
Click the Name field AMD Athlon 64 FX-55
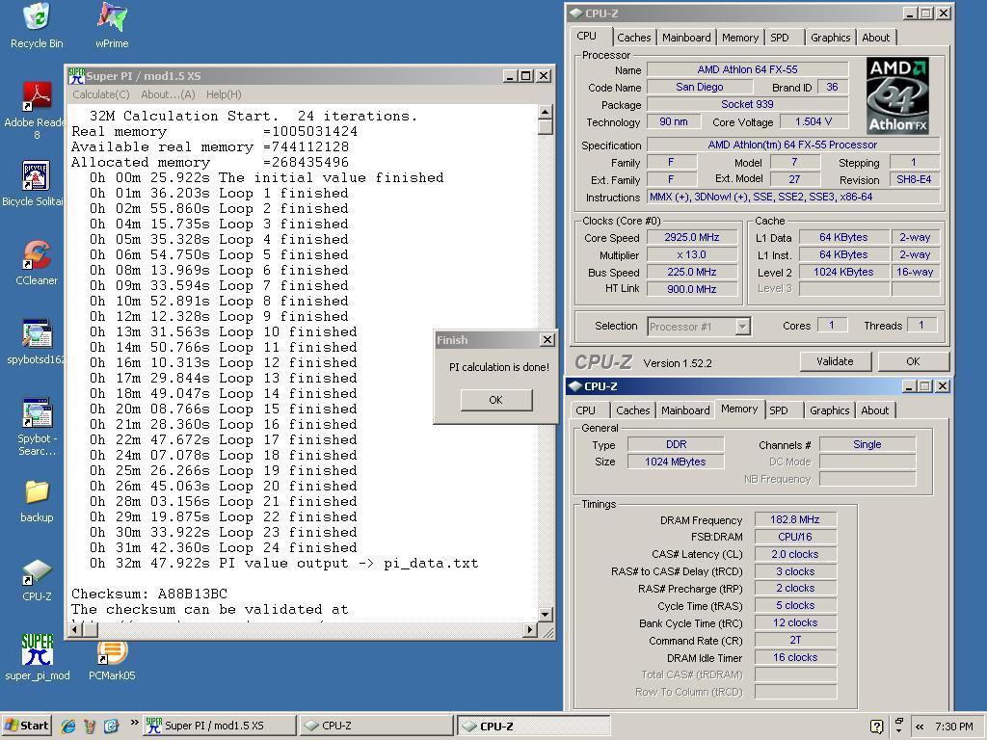tap(747, 69)
